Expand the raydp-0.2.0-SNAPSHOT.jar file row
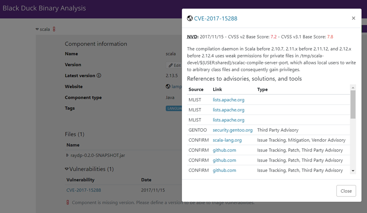367x213 pixels. click(67, 155)
